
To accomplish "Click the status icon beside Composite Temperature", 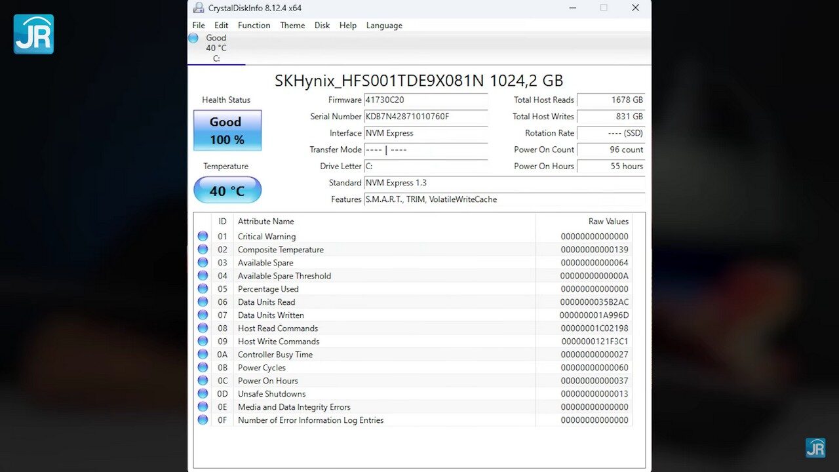I will (203, 250).
